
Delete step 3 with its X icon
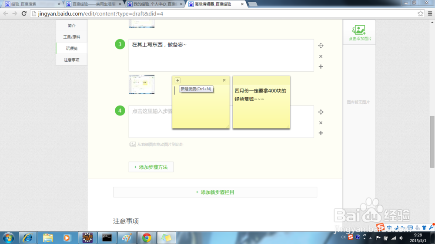click(321, 56)
